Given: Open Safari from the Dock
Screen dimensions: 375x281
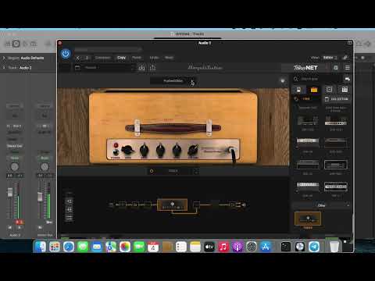Looking at the screenshot, I should [69, 247].
